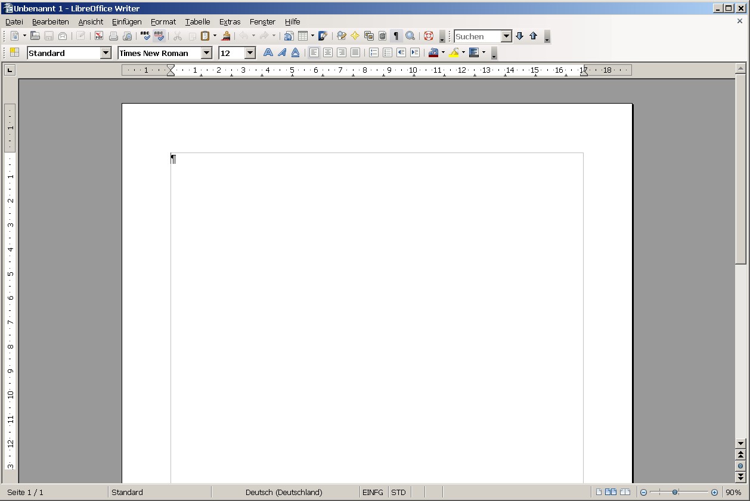
Task: Open the Zoom dialog via magnifier icon
Action: pos(410,36)
